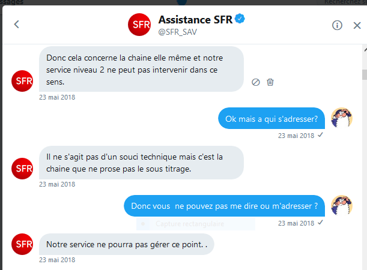Open user avatar beside 'Donc vous ne pouvez pas' message
Screen dimensions: 367x270
pyautogui.click(x=342, y=205)
